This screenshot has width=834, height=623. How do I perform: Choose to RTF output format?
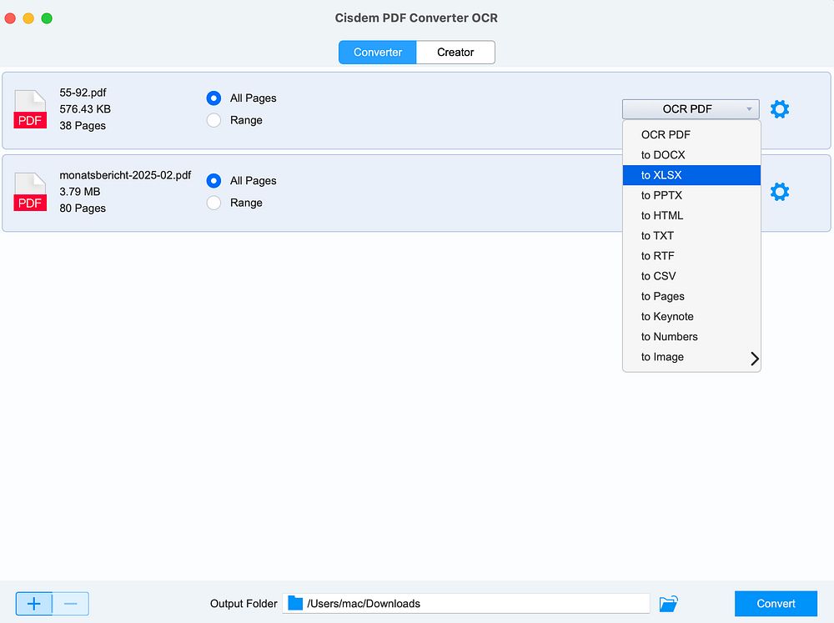[691, 256]
